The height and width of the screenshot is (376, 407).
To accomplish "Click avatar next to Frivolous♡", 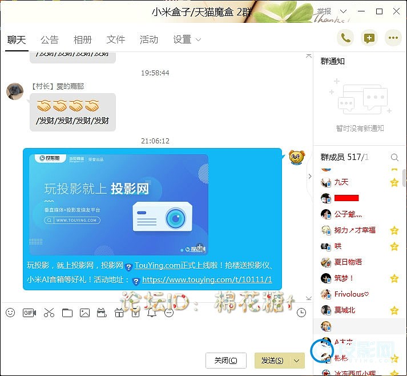I will (326, 294).
